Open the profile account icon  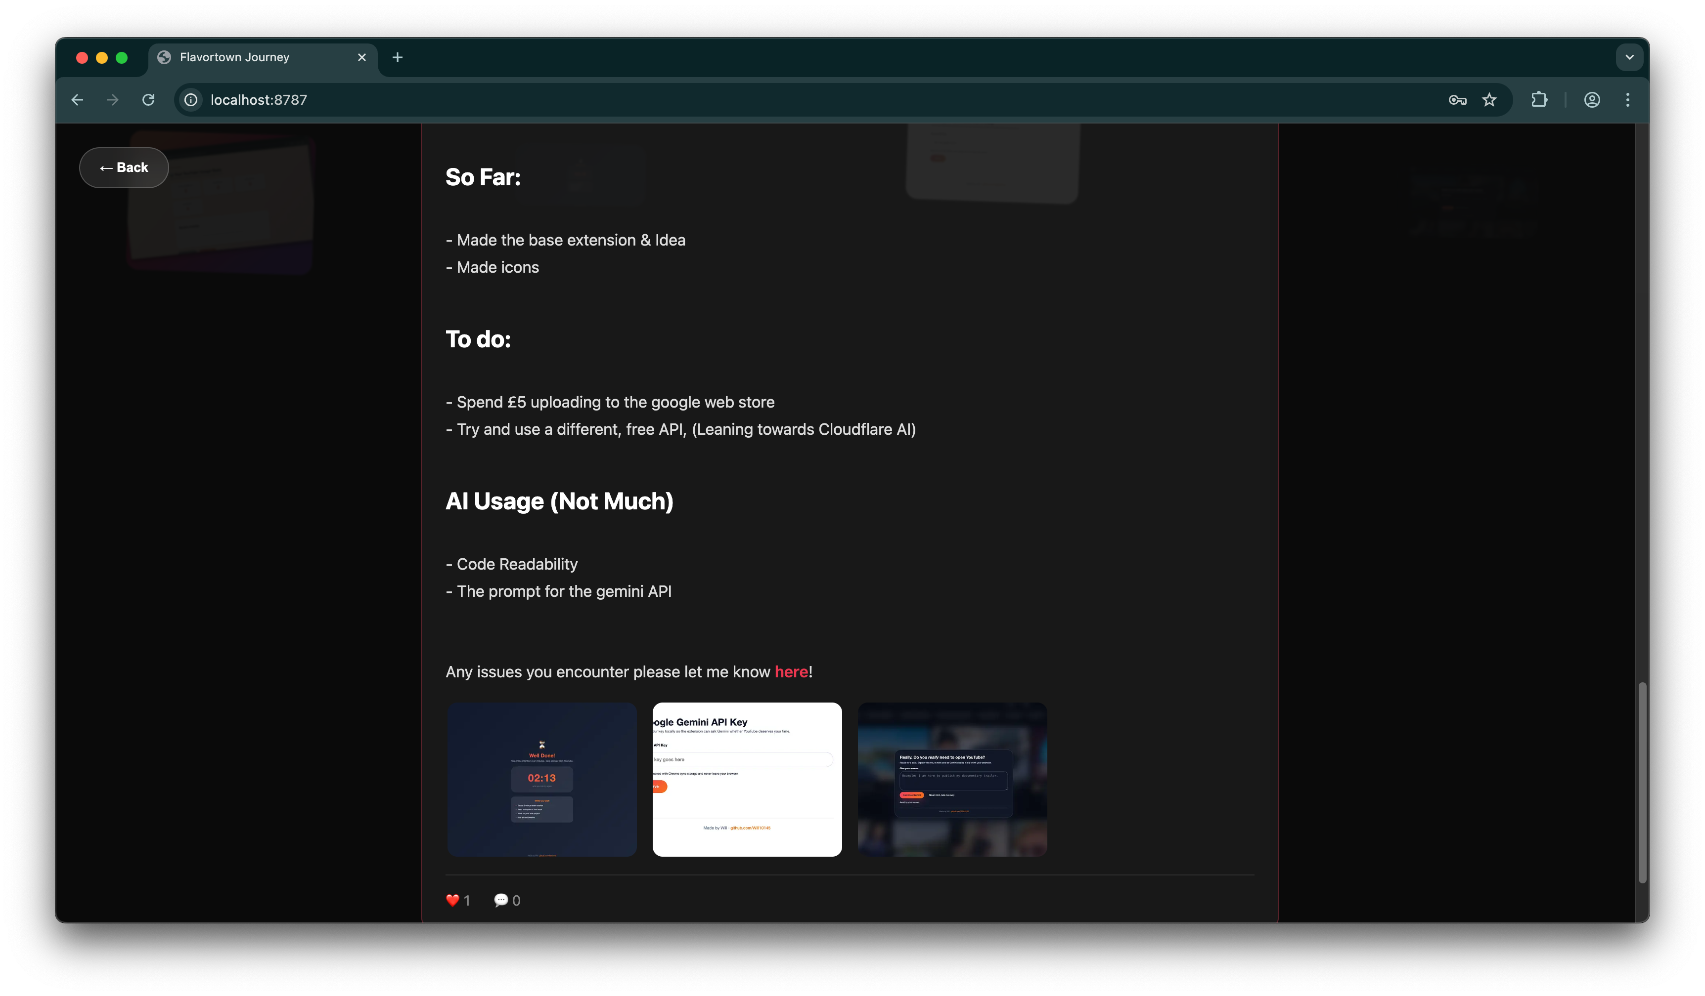tap(1592, 100)
